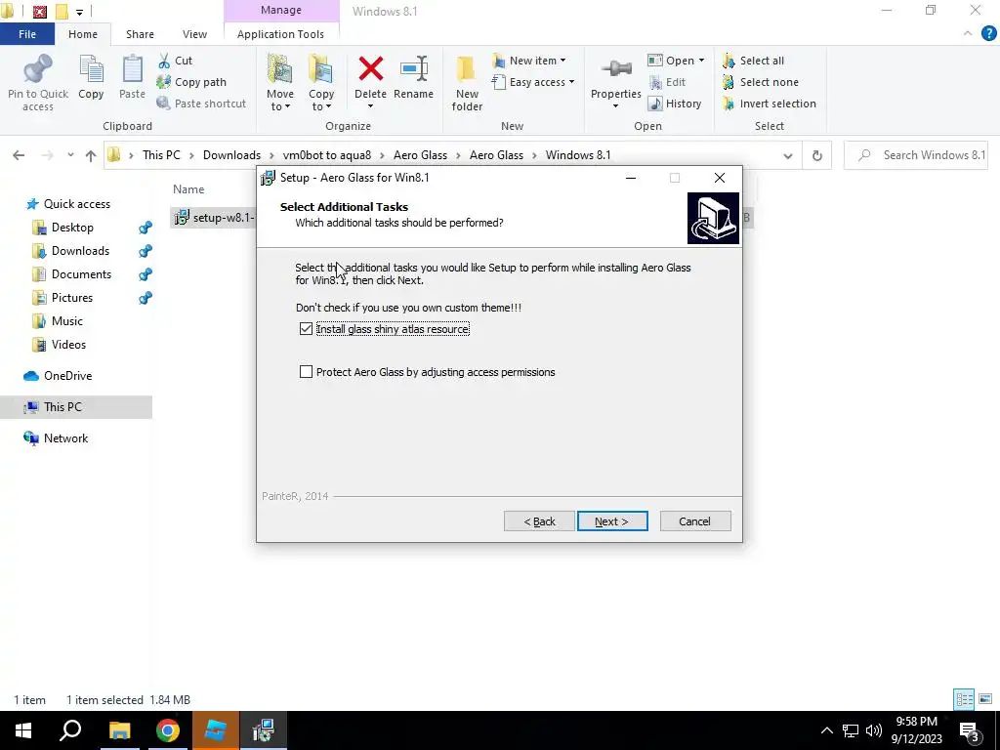Open the New item dropdown
Viewport: 1000px width, 750px height.
coord(528,61)
